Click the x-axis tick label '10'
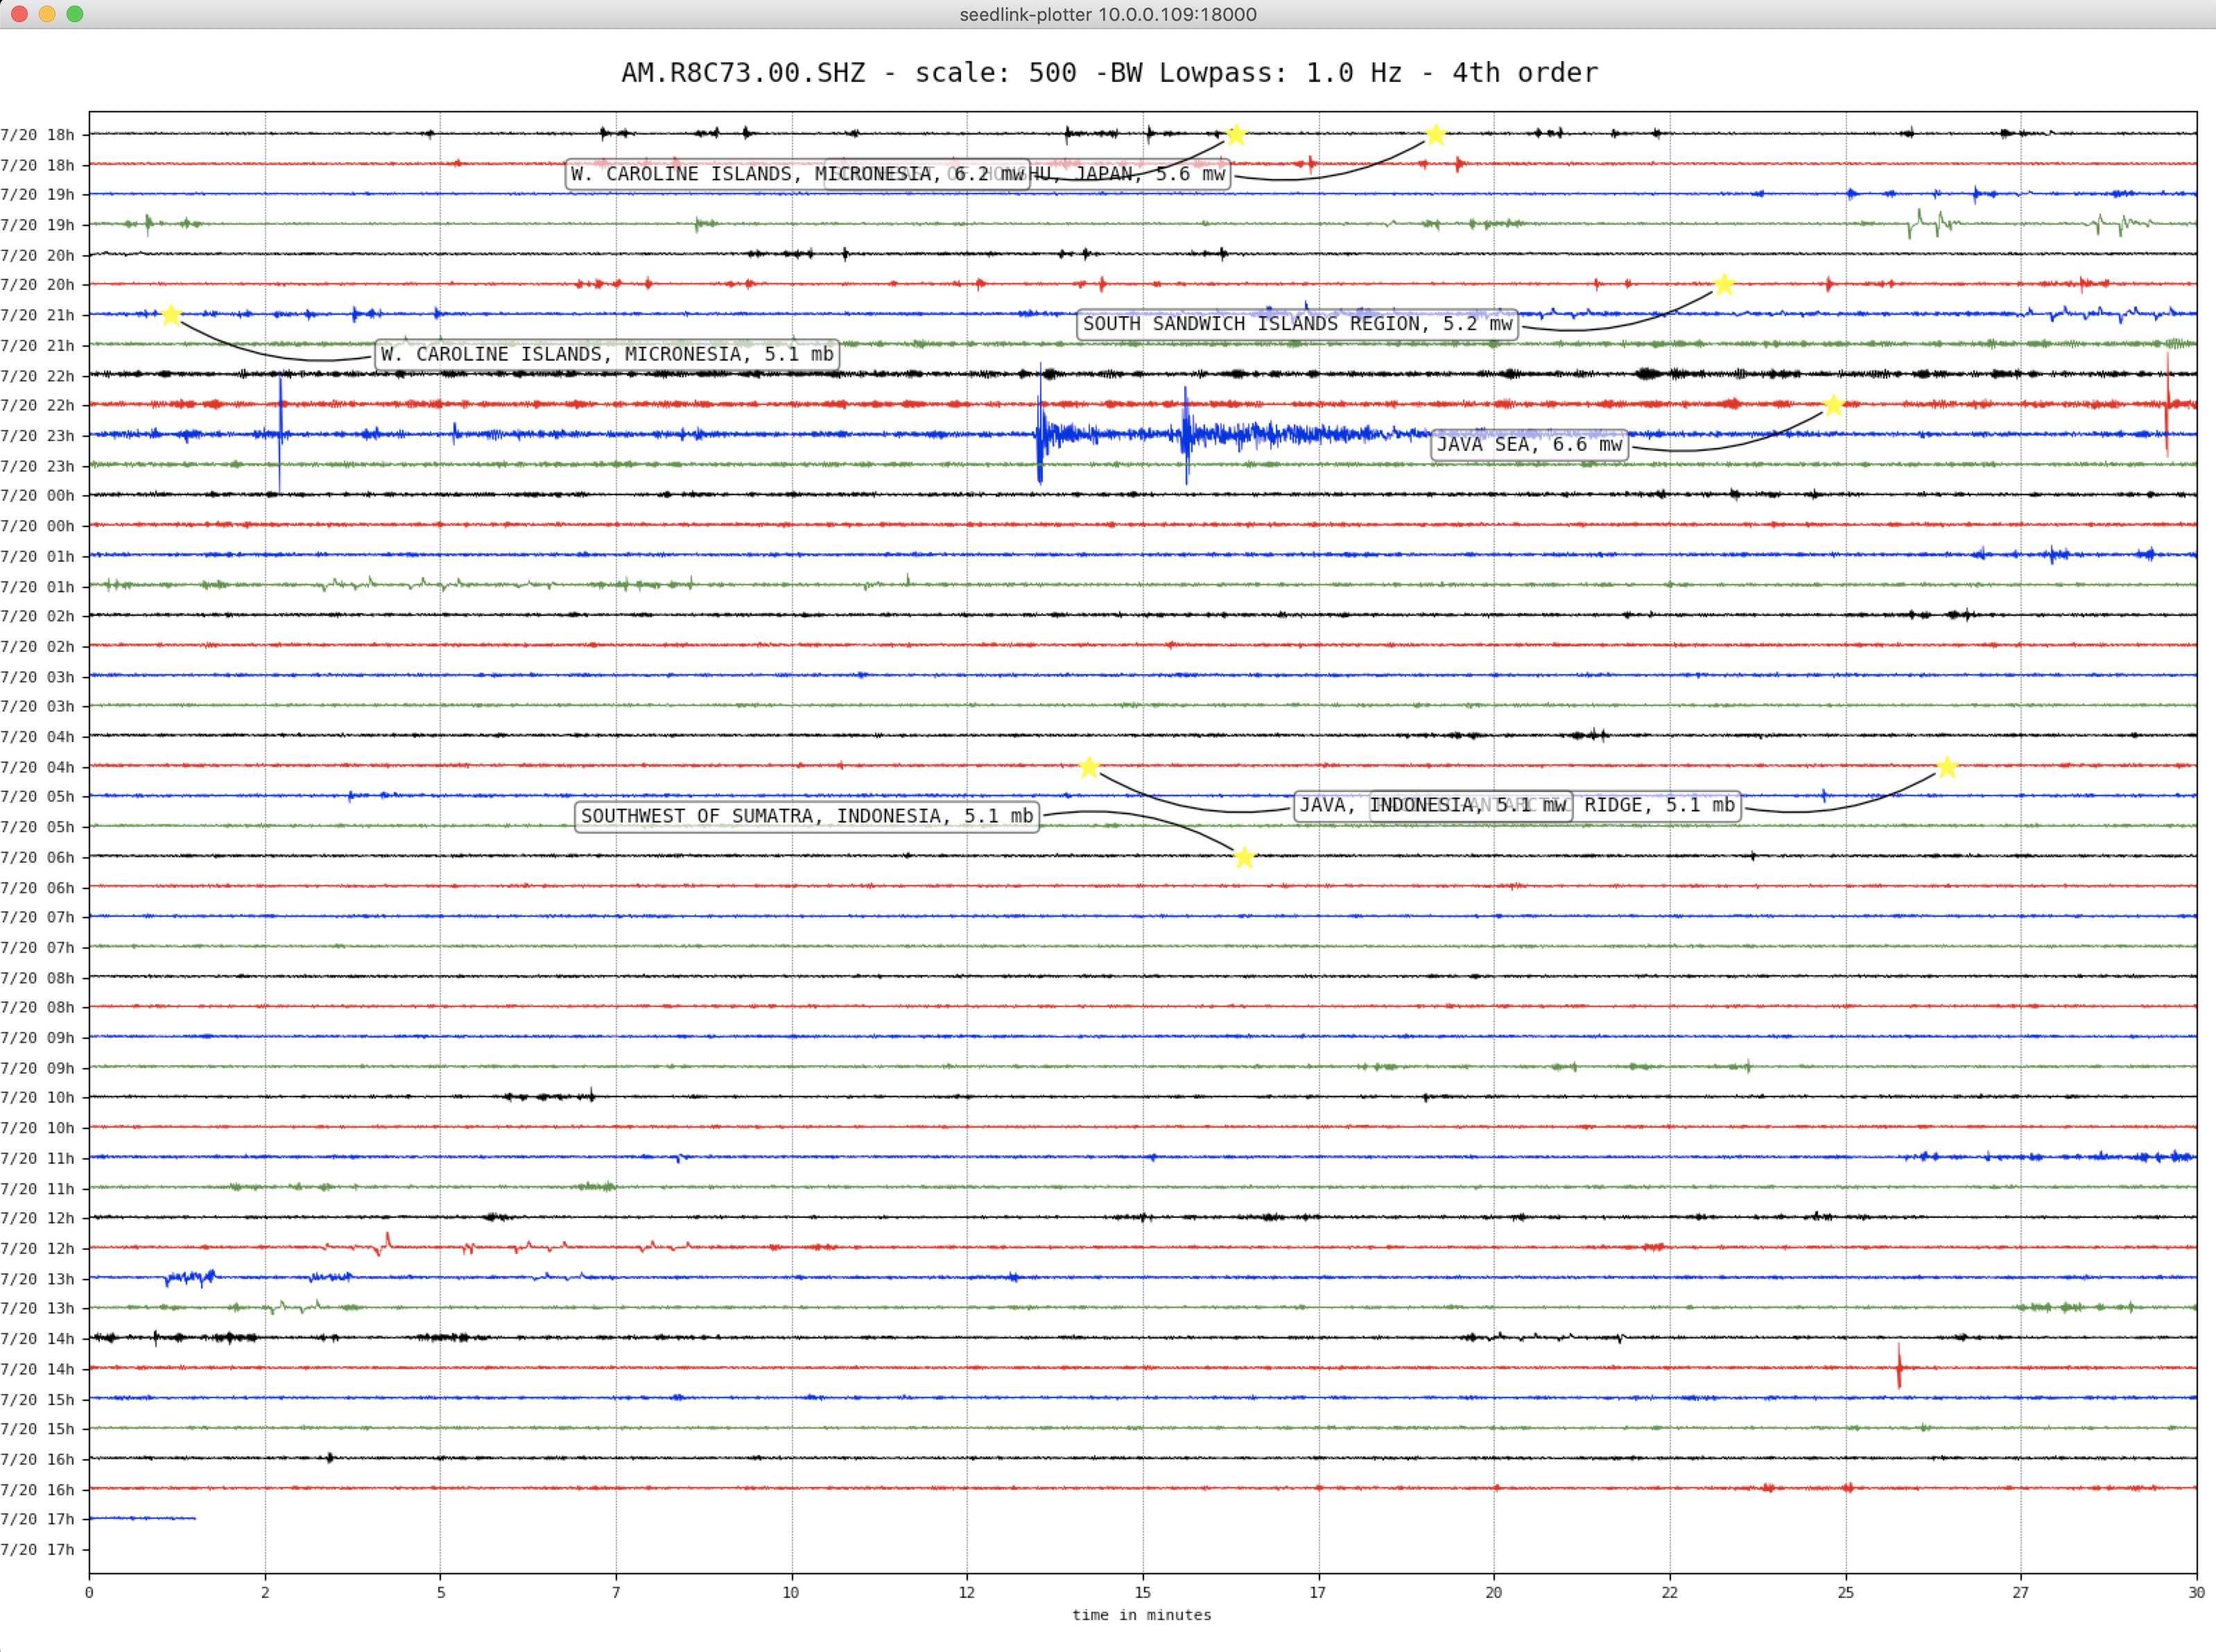Image resolution: width=2216 pixels, height=1652 pixels. 790,1592
